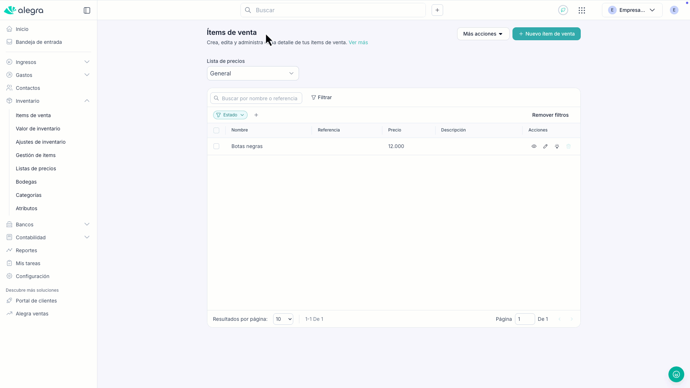Open Ajustes de inventario
The width and height of the screenshot is (690, 388).
pos(41,142)
